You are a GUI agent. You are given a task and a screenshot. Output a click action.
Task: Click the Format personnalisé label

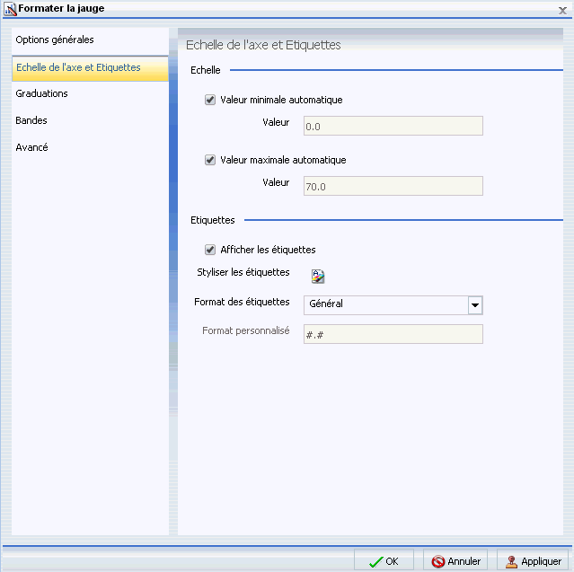point(245,330)
